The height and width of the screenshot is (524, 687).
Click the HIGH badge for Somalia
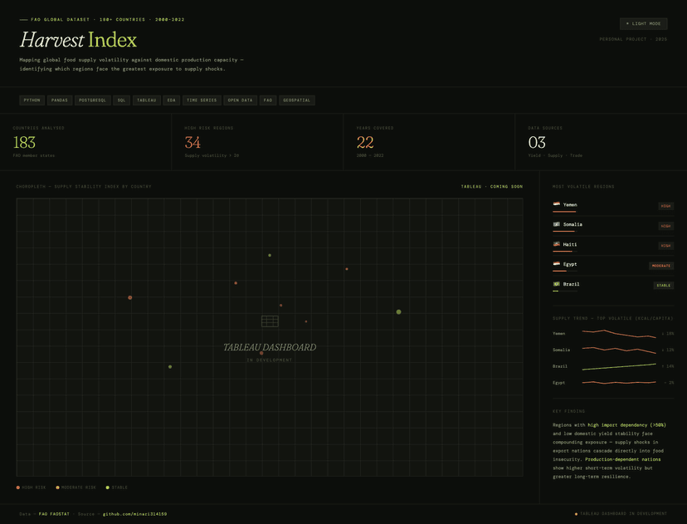[666, 226]
